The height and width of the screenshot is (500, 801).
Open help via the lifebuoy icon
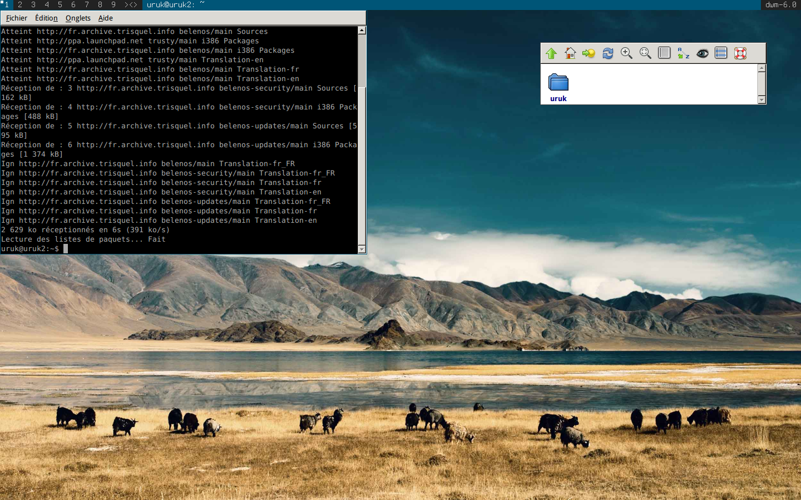(740, 53)
